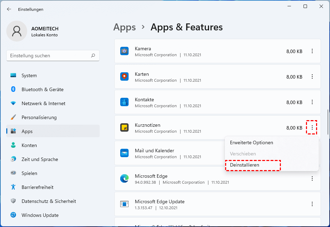The width and height of the screenshot is (330, 227).
Task: Select Deinstallieren from the context menu
Action: click(245, 165)
